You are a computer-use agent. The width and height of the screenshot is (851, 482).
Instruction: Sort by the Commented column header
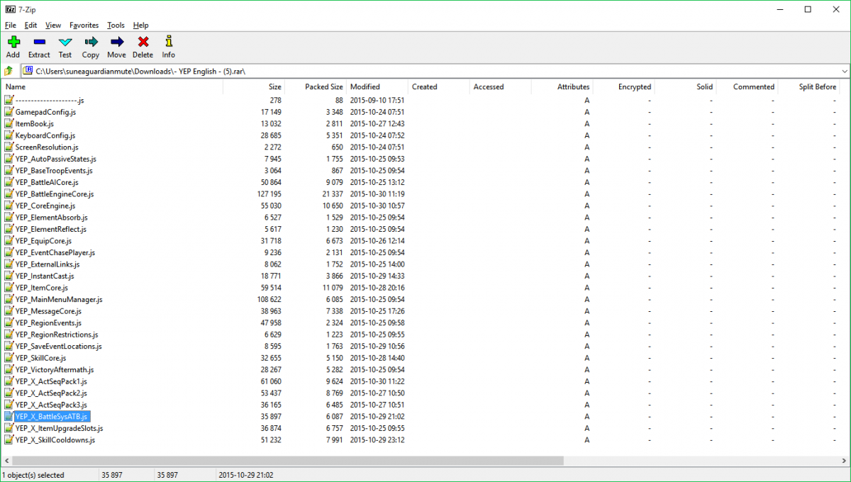tap(747, 86)
